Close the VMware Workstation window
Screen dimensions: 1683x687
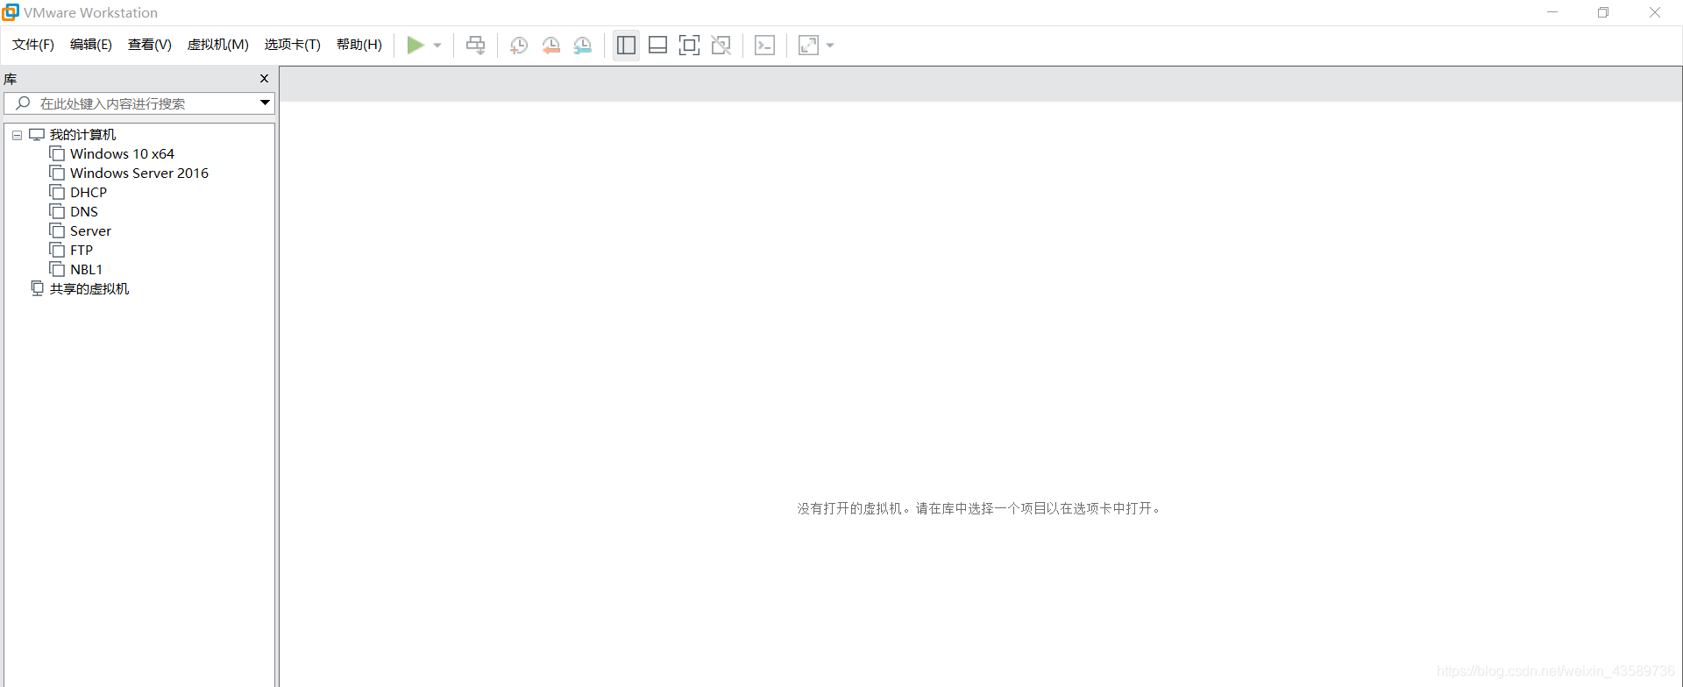pyautogui.click(x=1655, y=12)
